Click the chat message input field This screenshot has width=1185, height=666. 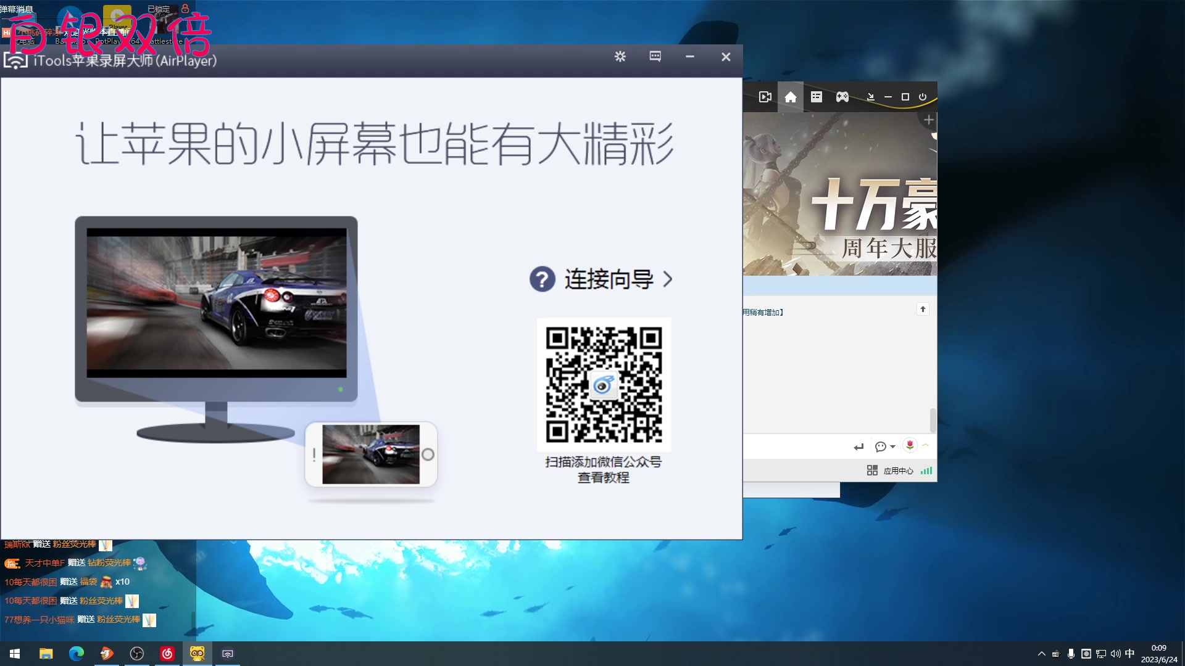pyautogui.click(x=796, y=447)
